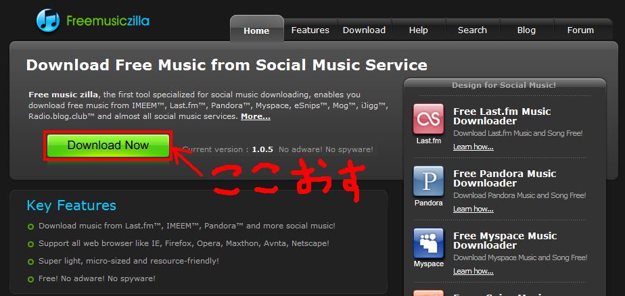The width and height of the screenshot is (625, 296).
Task: Click the Last.fm caption under its icon
Action: tap(428, 141)
